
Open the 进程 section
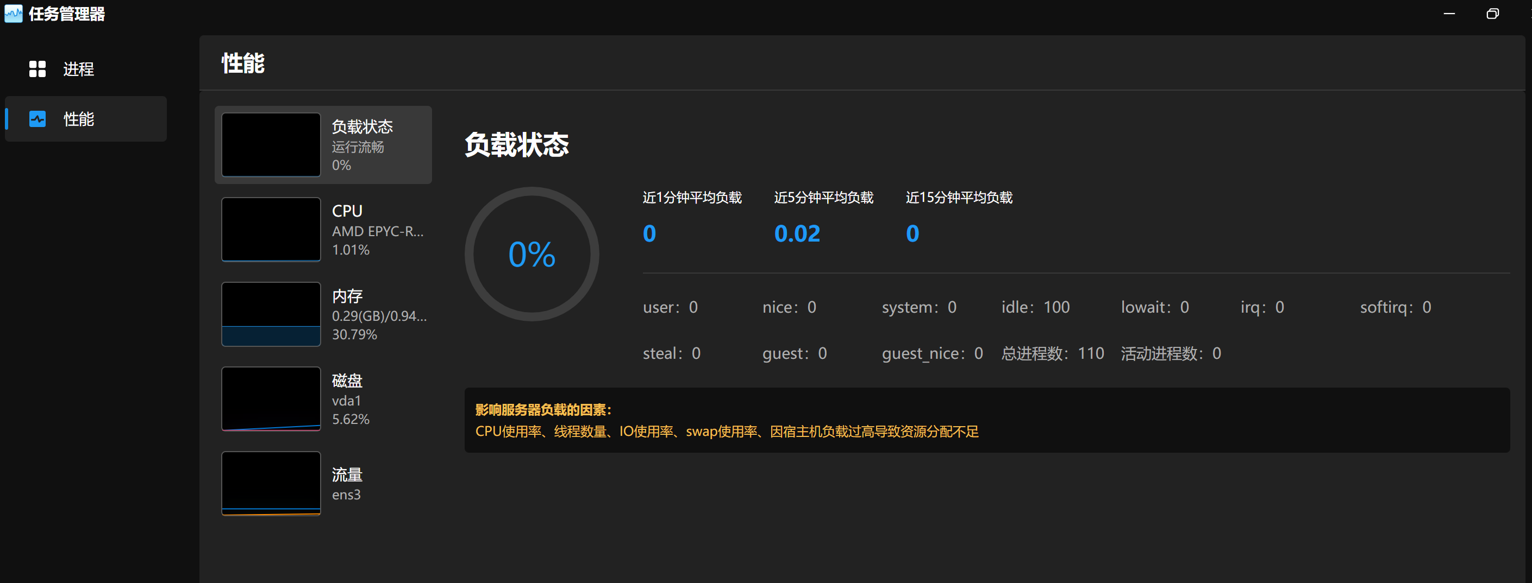tap(78, 69)
